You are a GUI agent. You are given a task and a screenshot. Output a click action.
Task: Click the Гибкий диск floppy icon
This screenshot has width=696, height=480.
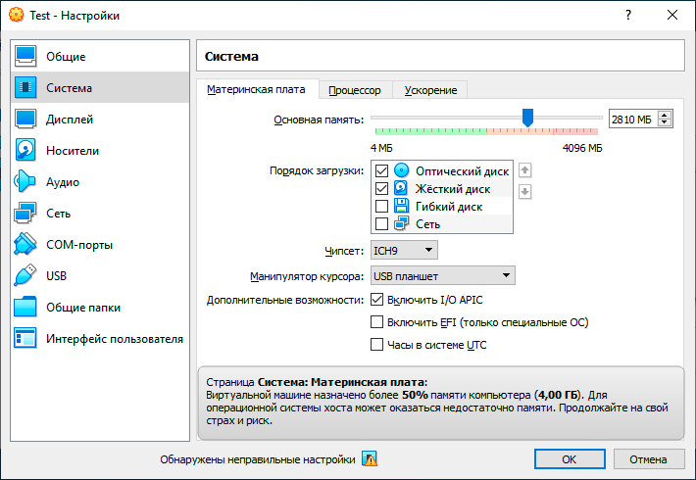[x=401, y=206]
